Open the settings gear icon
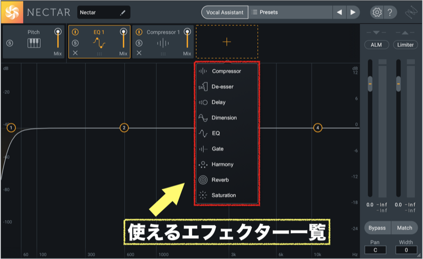 (377, 12)
